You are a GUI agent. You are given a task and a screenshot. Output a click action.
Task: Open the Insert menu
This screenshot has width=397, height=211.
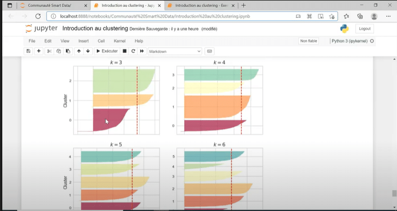83,41
